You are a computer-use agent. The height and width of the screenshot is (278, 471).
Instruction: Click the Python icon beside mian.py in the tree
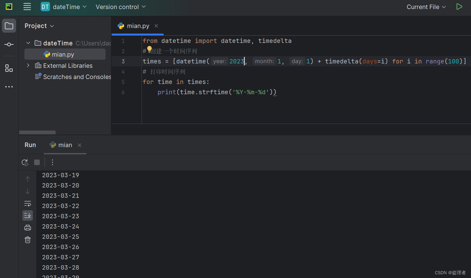point(47,54)
